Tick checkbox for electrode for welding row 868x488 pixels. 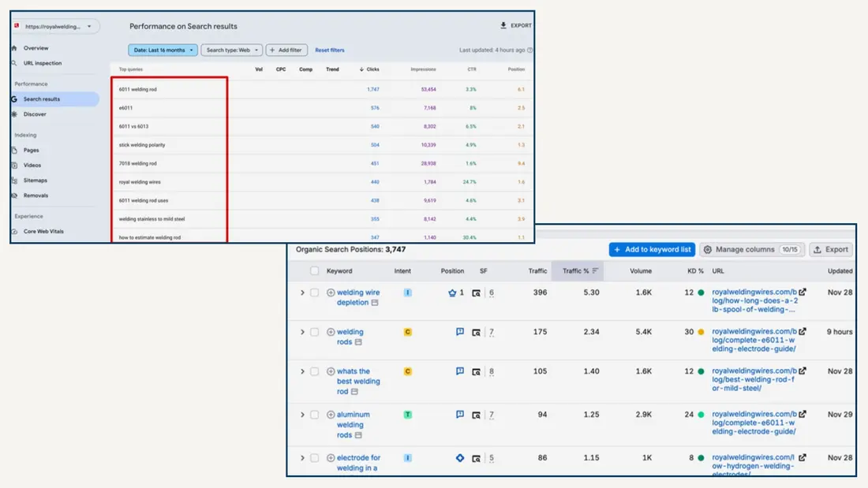(x=314, y=457)
